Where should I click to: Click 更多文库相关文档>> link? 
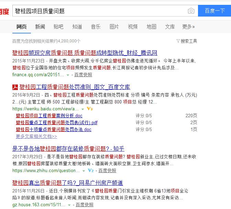coord(36,136)
